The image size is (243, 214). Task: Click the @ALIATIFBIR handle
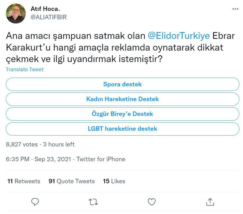[49, 17]
